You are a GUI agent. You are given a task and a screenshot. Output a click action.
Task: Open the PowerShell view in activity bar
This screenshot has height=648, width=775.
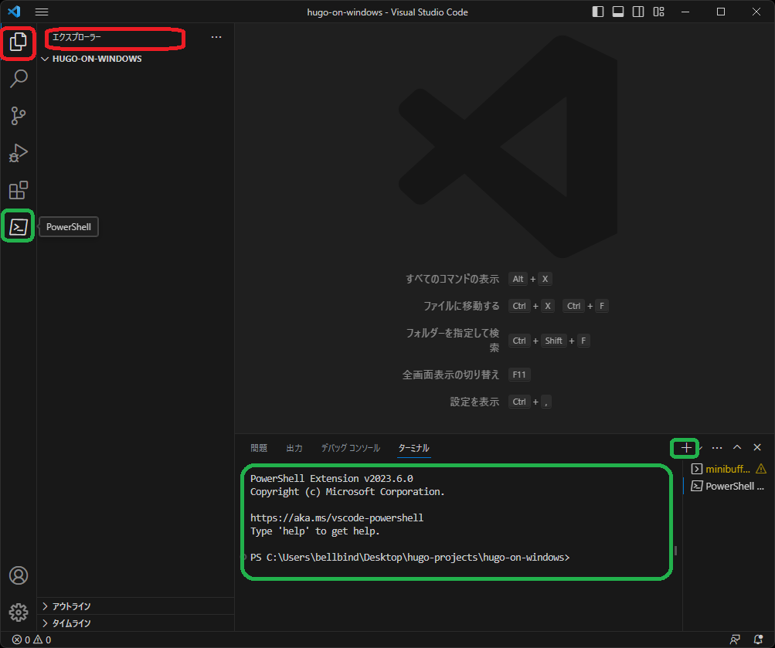pyautogui.click(x=19, y=227)
